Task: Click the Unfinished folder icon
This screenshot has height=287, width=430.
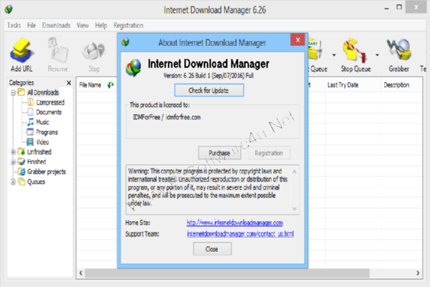Action: pos(21,151)
